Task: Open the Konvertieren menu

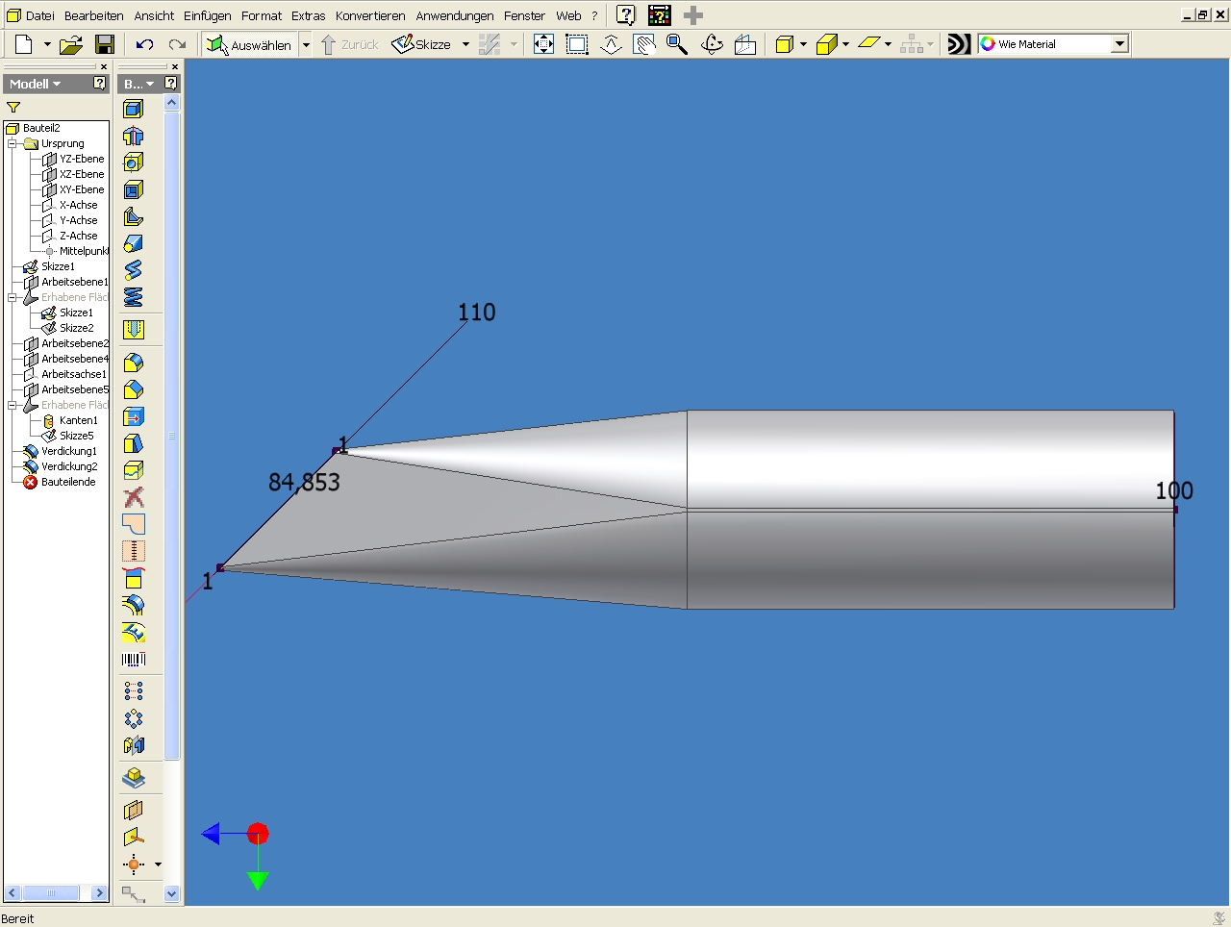Action: point(370,15)
